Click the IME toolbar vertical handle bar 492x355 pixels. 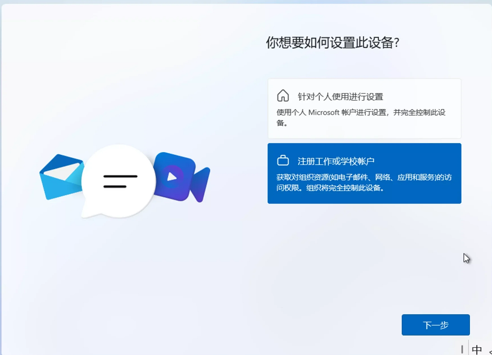[463, 349]
